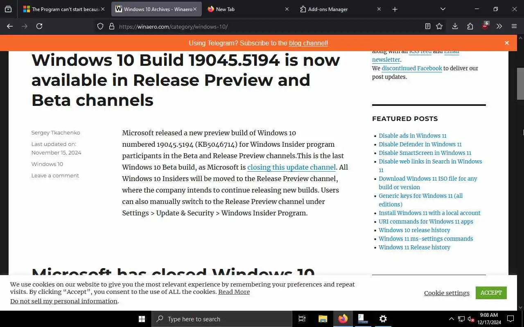Open Cookie settings

pyautogui.click(x=447, y=293)
